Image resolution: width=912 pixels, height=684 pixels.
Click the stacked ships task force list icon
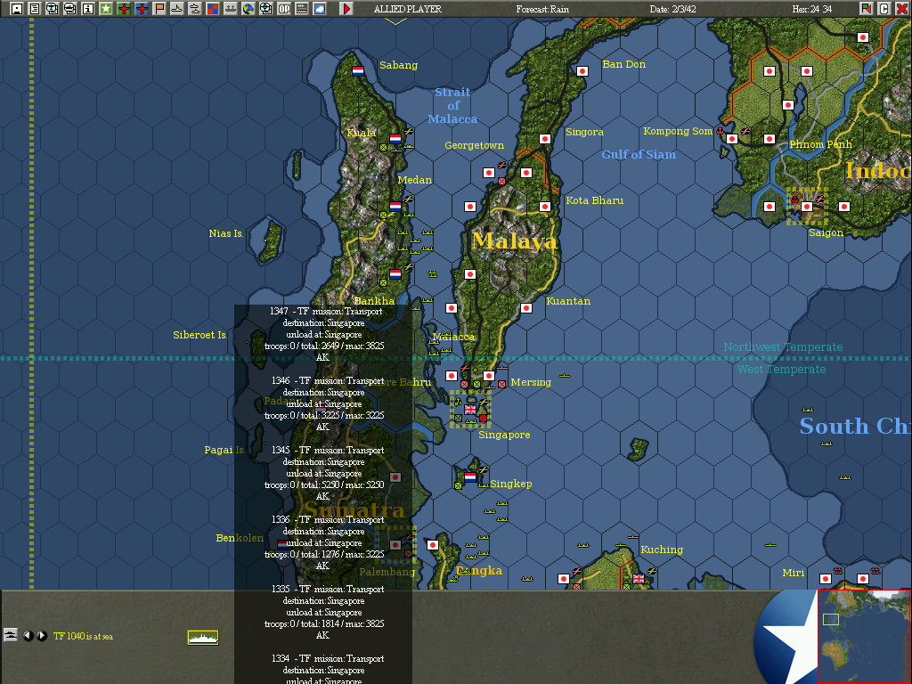tap(11, 635)
